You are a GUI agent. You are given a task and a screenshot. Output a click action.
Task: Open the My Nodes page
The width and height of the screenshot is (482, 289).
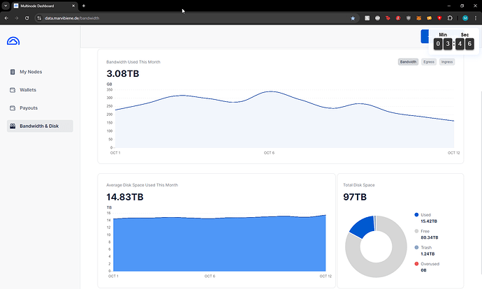(31, 72)
